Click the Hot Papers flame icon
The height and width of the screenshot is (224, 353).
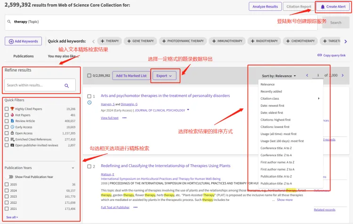pos(12,115)
